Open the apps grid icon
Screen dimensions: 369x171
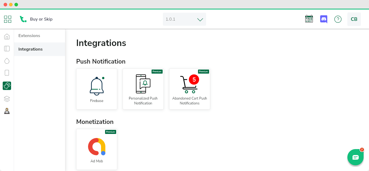pos(8,19)
